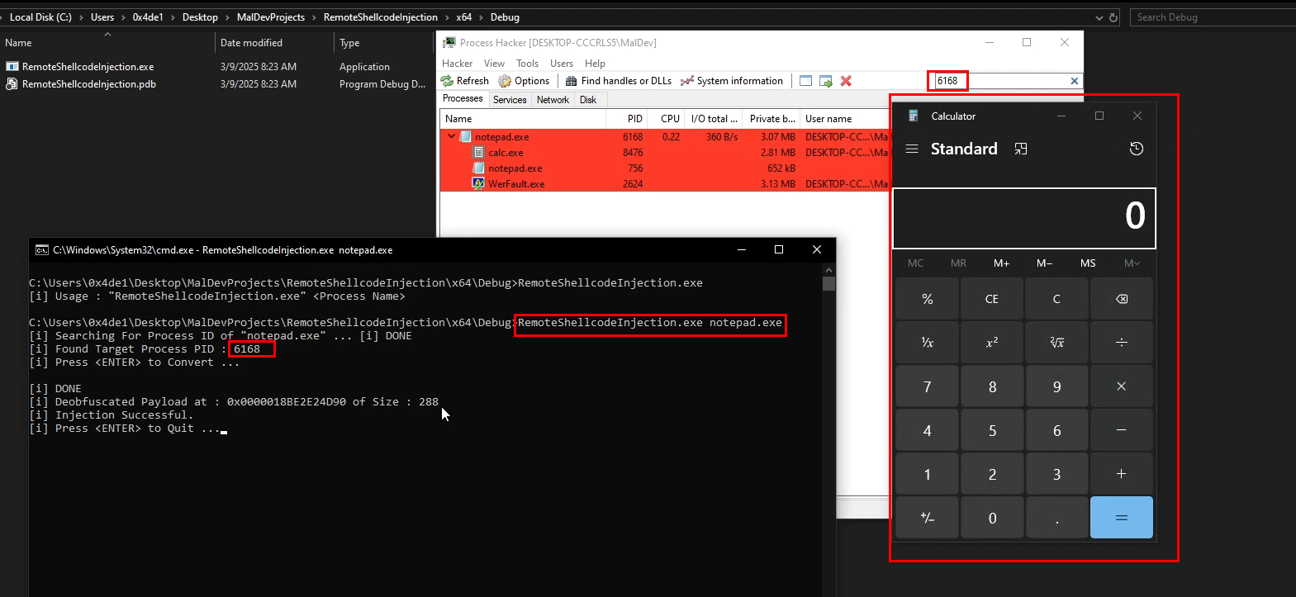The width and height of the screenshot is (1296, 597).
Task: Click the CE button in Calculator
Action: tap(992, 299)
